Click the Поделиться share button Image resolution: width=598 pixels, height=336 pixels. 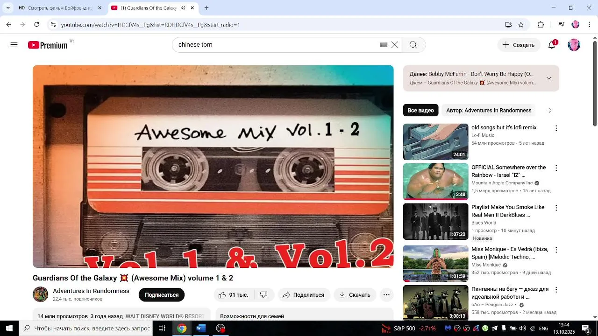tap(304, 295)
